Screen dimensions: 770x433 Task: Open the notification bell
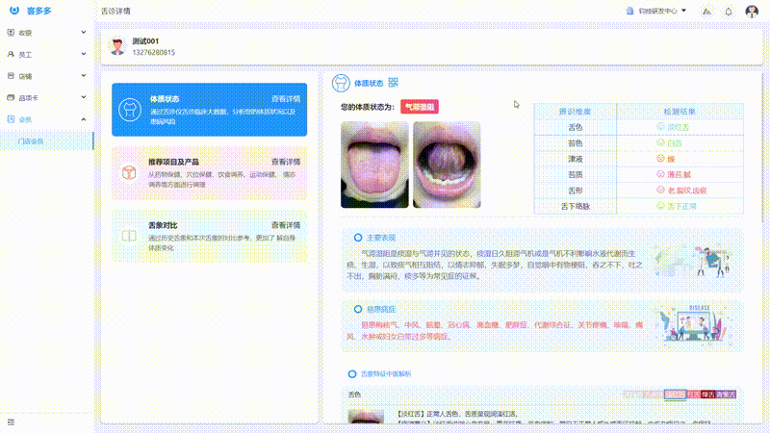[x=729, y=12]
